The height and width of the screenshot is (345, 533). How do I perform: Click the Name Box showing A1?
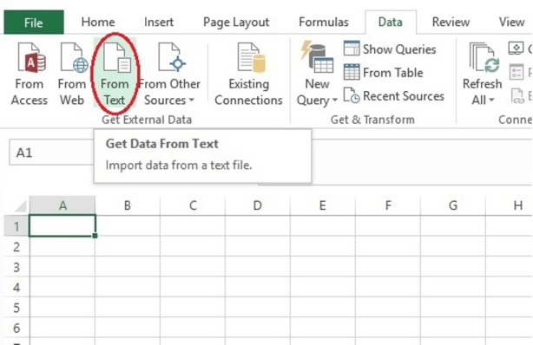coord(52,153)
